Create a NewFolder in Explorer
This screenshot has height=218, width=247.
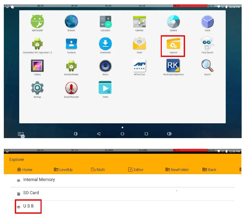pos(177,169)
